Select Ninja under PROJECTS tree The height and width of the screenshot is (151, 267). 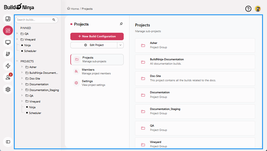point(32,107)
